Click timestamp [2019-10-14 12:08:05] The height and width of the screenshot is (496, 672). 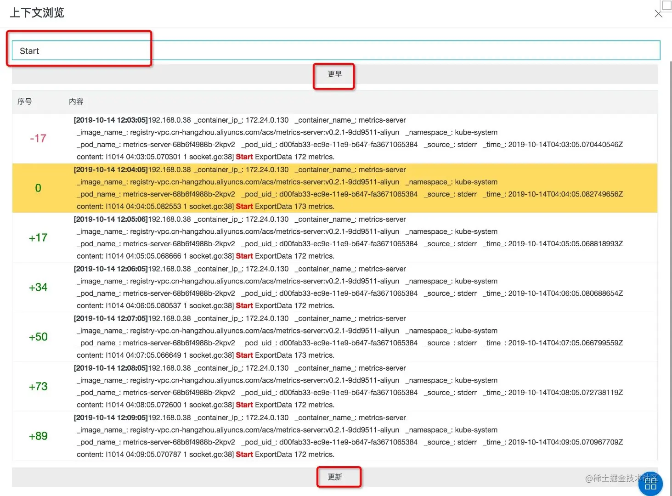[111, 368]
